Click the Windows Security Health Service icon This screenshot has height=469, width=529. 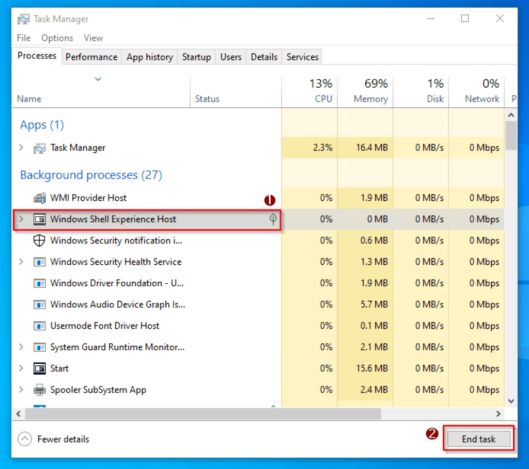tap(39, 262)
